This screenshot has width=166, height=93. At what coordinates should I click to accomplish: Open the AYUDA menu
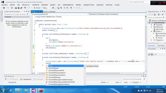pyautogui.click(x=117, y=5)
